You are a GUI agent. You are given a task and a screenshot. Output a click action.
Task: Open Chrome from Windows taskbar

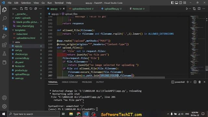tap(79, 114)
